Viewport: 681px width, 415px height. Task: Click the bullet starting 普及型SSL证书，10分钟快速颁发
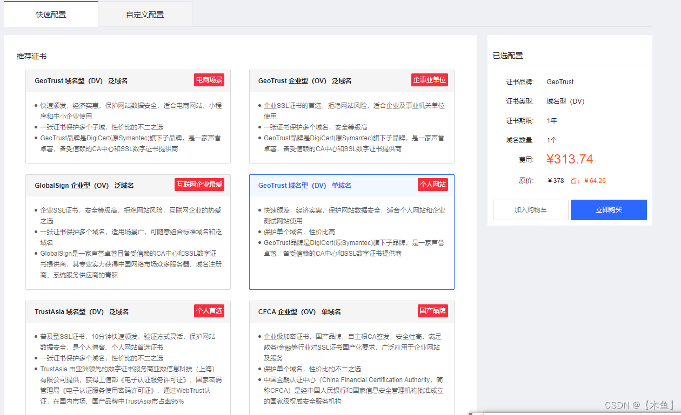click(x=128, y=342)
